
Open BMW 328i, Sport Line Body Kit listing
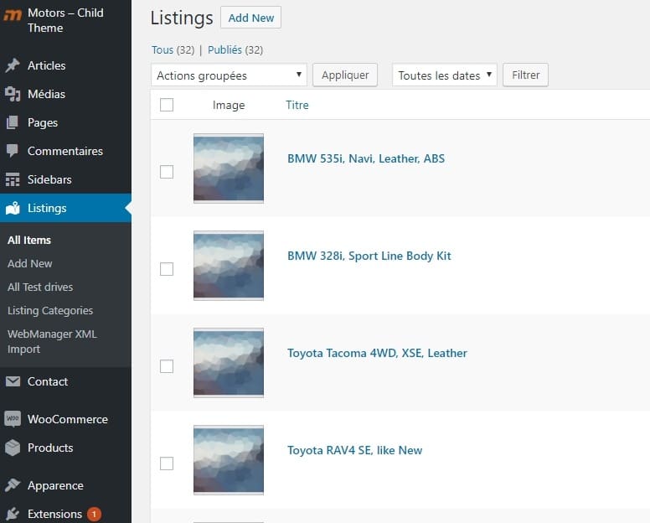click(369, 256)
